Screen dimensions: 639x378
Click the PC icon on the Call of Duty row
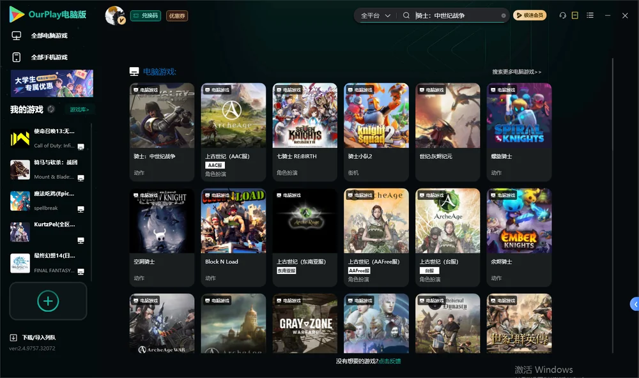coord(81,147)
